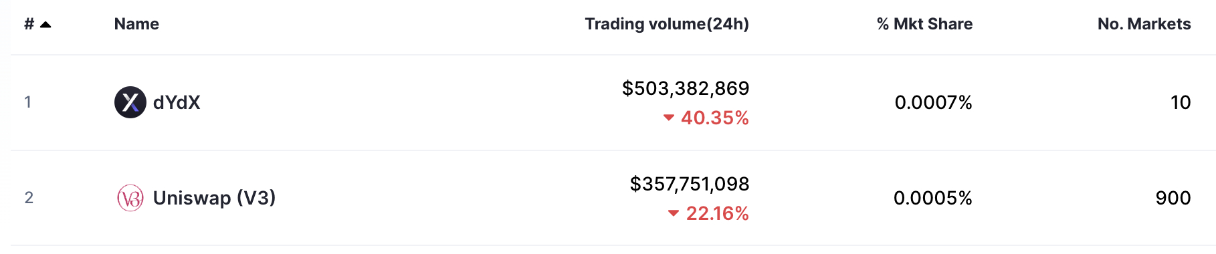
Task: Sort by rank using the # arrow
Action: [x=45, y=25]
